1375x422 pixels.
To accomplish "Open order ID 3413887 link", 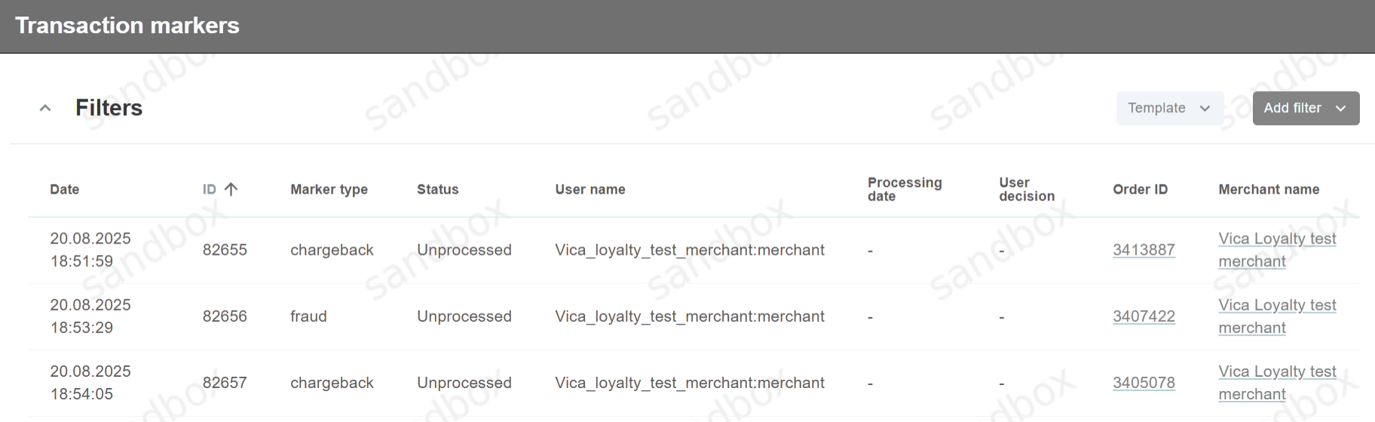I will pyautogui.click(x=1143, y=250).
